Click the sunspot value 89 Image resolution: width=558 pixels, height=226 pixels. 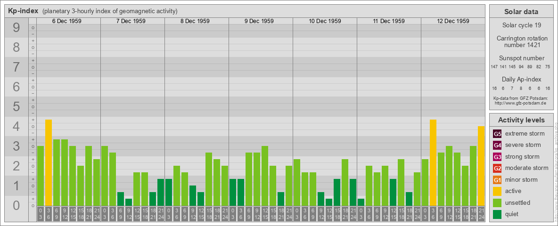530,67
